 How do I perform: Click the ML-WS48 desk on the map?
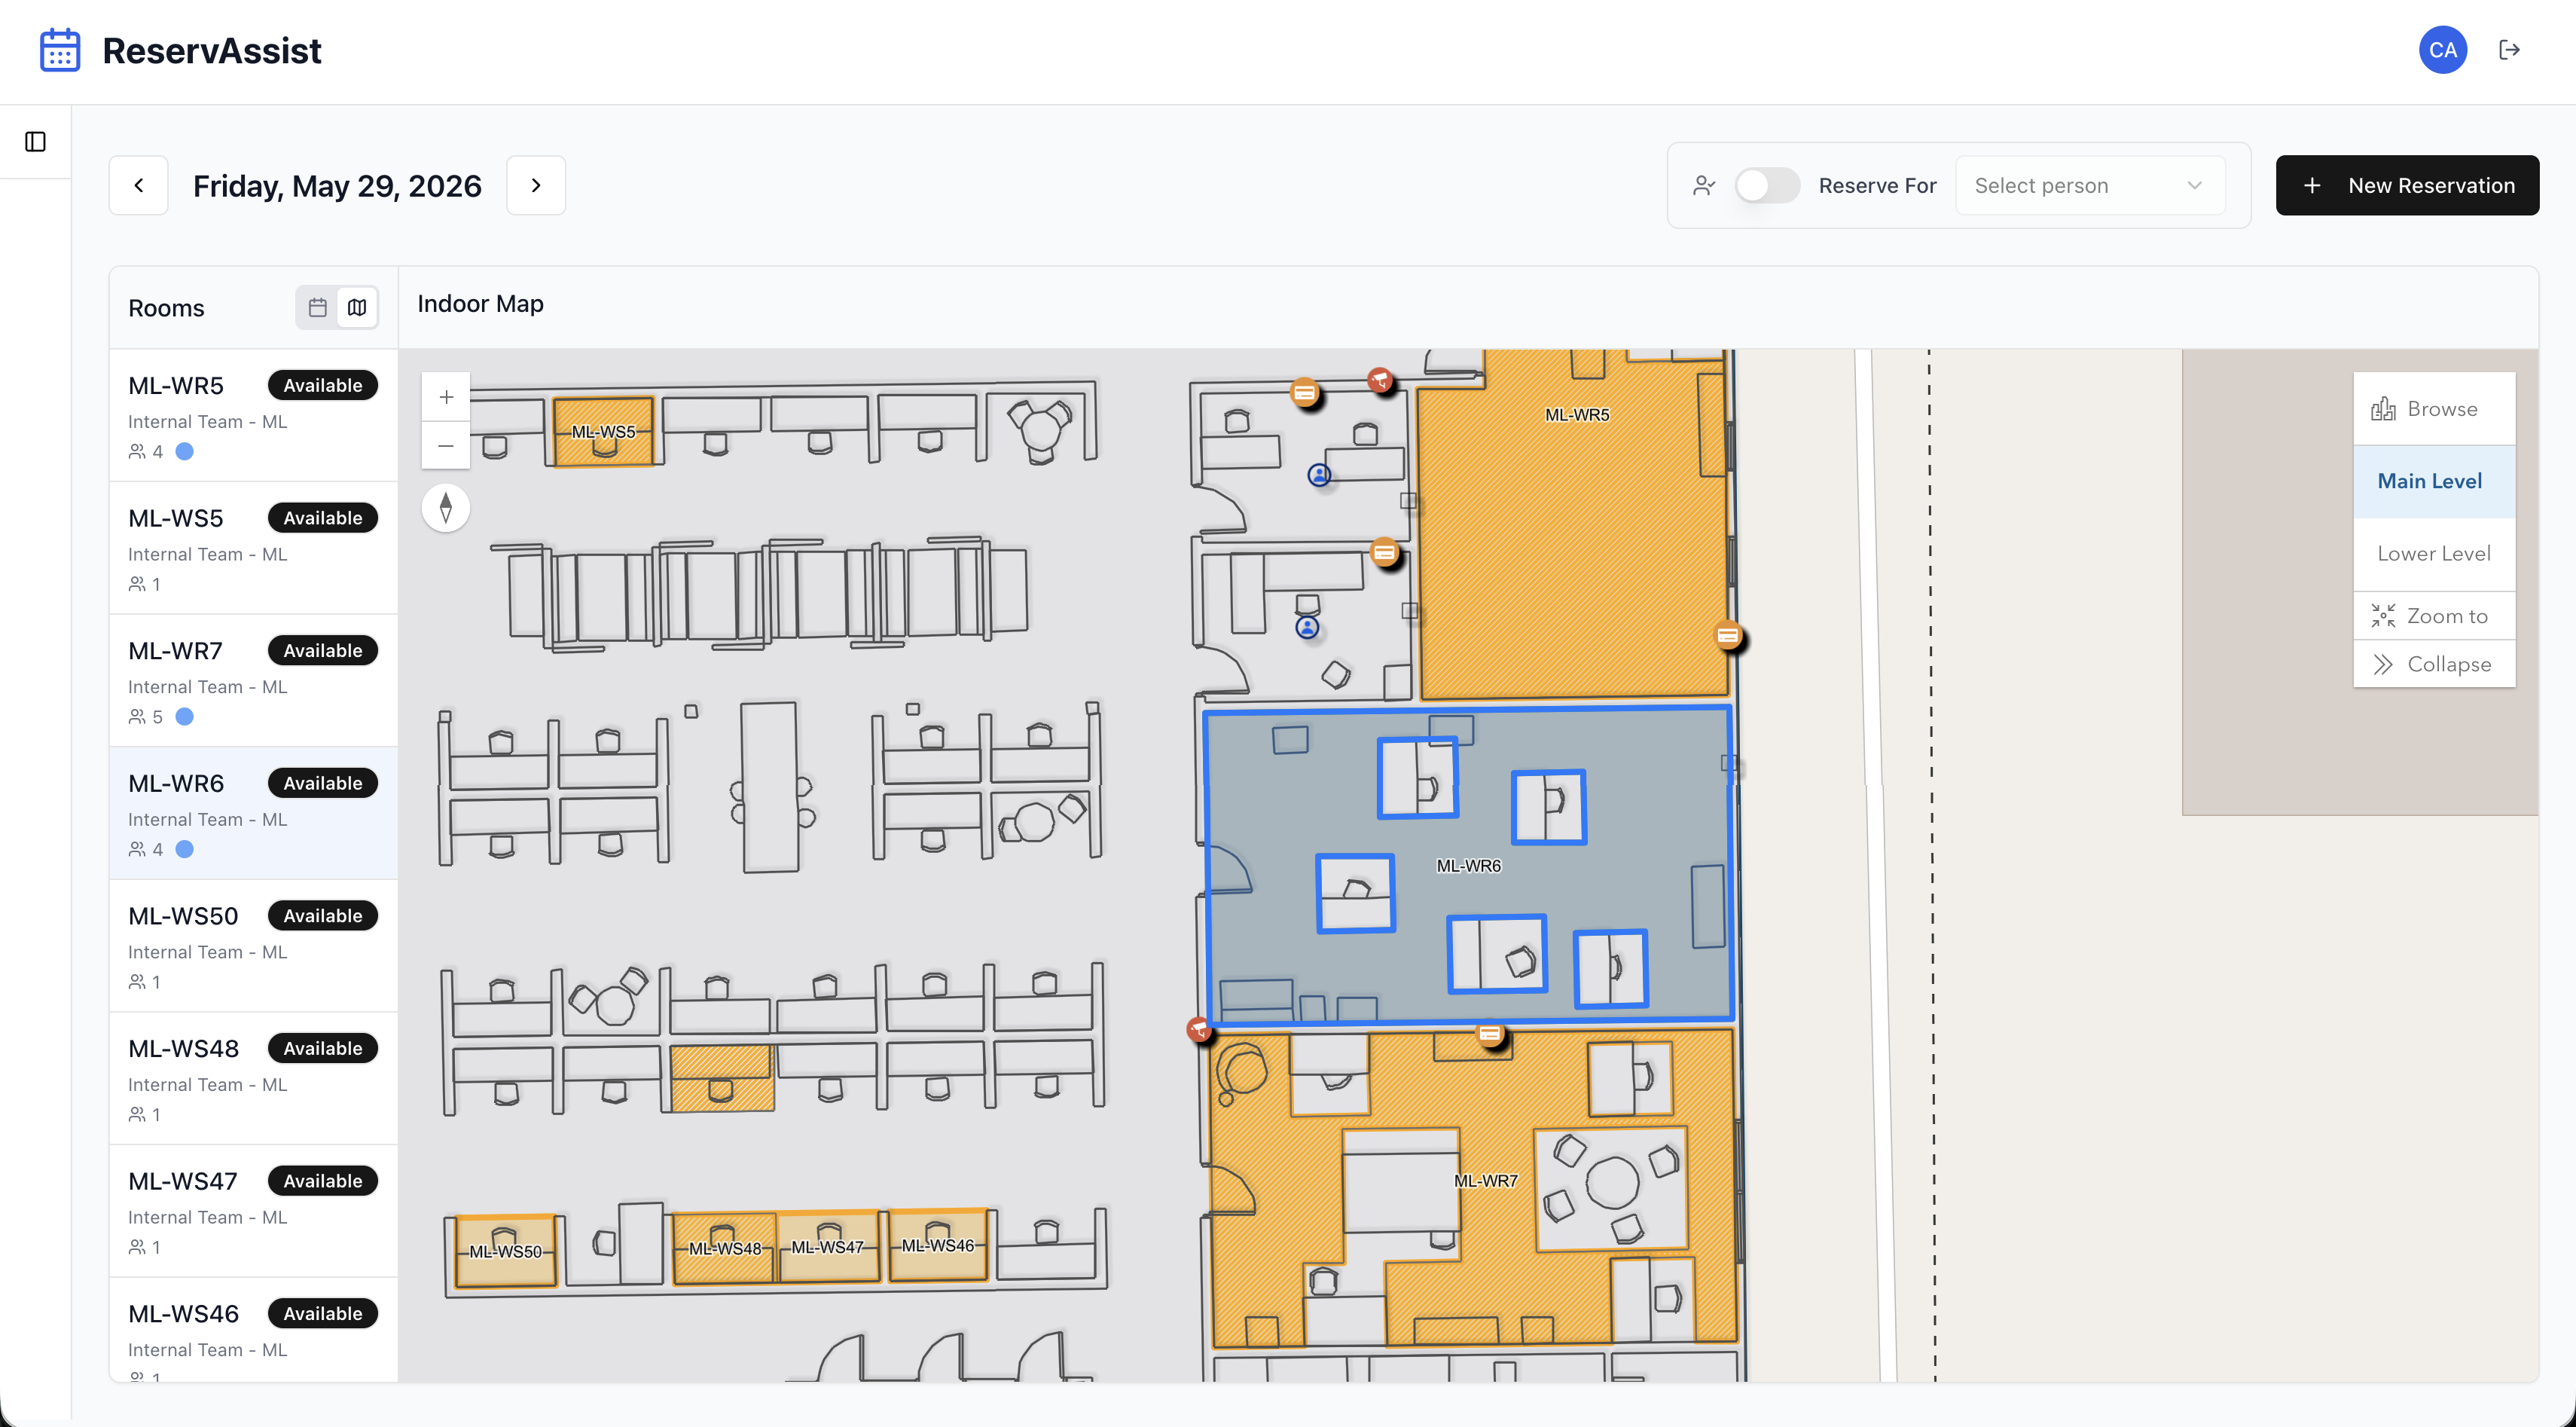click(x=725, y=1249)
